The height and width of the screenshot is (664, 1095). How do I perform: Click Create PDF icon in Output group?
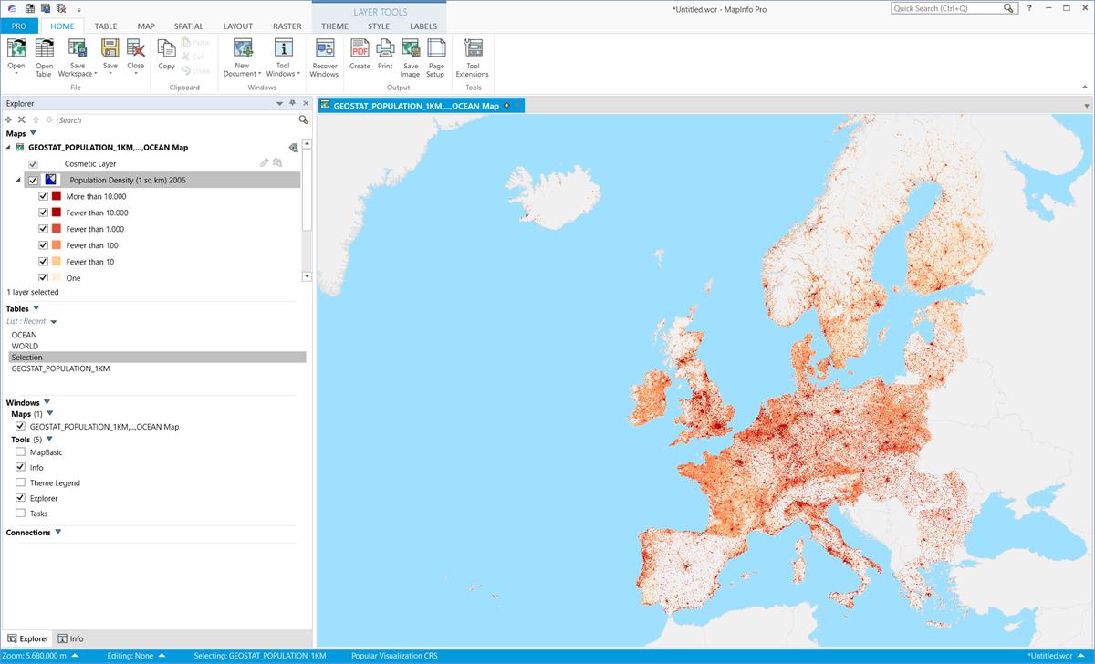(x=360, y=54)
